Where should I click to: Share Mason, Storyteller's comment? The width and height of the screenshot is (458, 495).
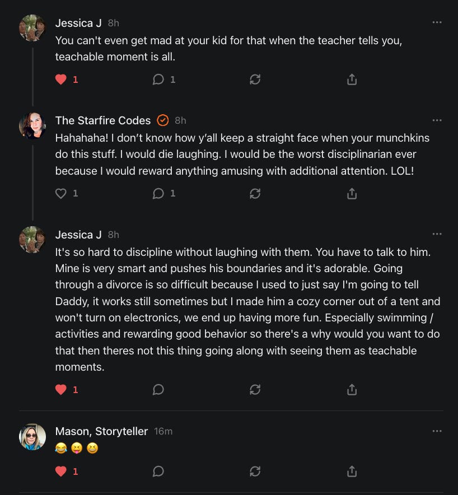coord(352,471)
